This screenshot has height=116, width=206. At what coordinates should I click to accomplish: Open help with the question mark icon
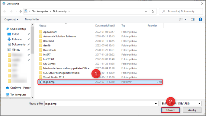(x=200, y=19)
